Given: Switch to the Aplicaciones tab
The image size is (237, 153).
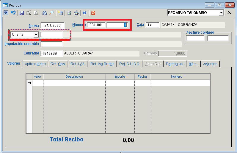Looking at the screenshot, I should 35,64.
